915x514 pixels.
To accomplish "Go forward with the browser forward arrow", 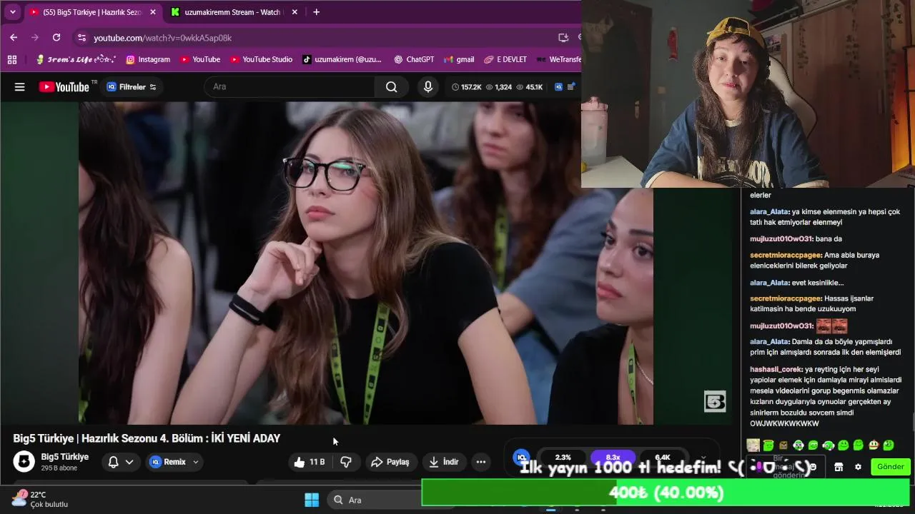I will tap(35, 37).
